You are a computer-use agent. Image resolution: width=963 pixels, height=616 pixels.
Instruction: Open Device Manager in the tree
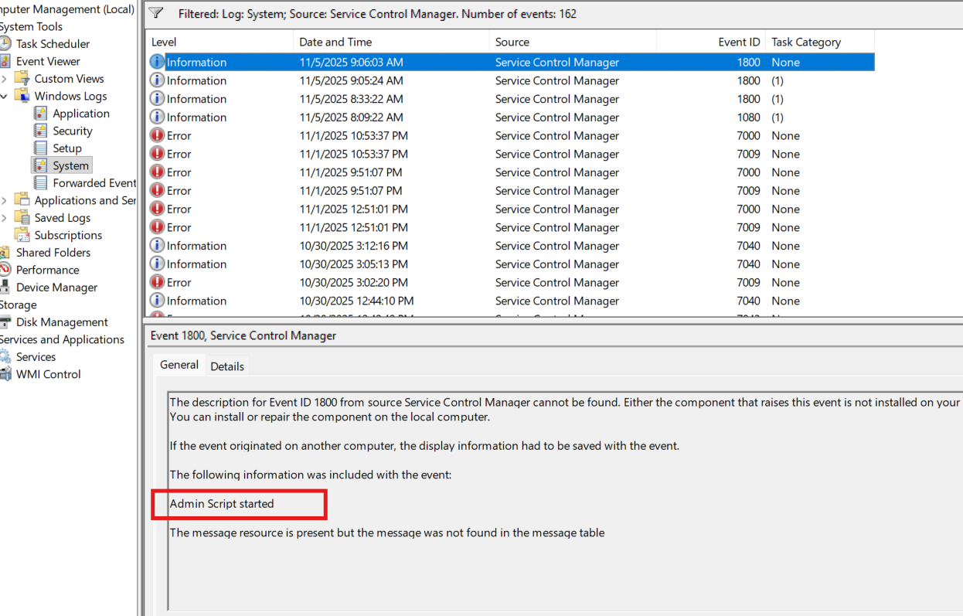coord(56,288)
